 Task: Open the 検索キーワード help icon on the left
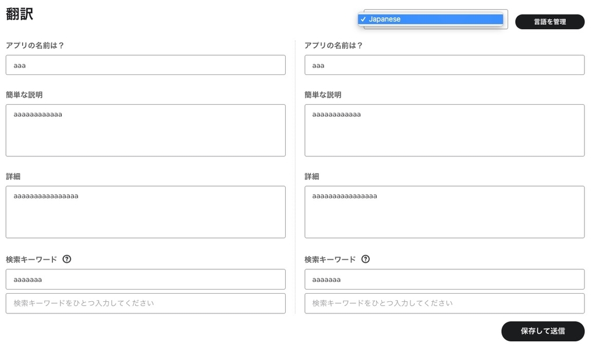(66, 259)
